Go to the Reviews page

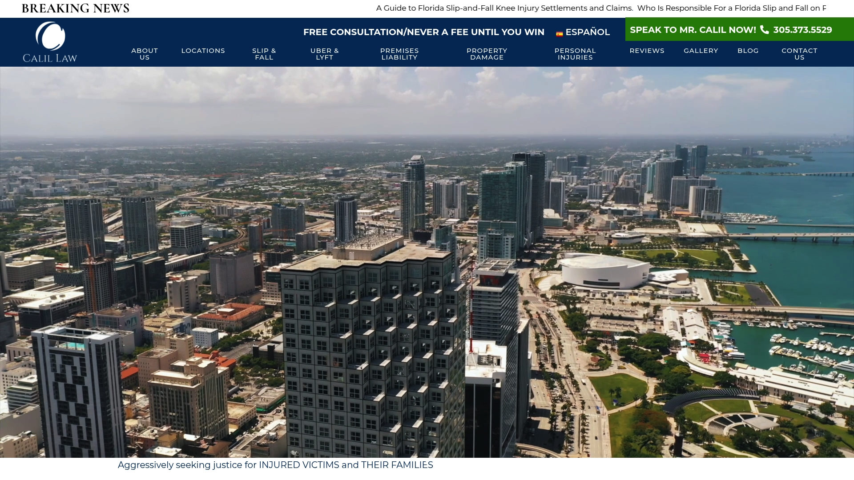pos(647,51)
